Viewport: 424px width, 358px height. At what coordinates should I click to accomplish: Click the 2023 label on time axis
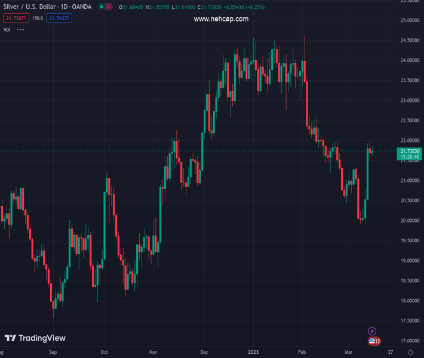254,353
